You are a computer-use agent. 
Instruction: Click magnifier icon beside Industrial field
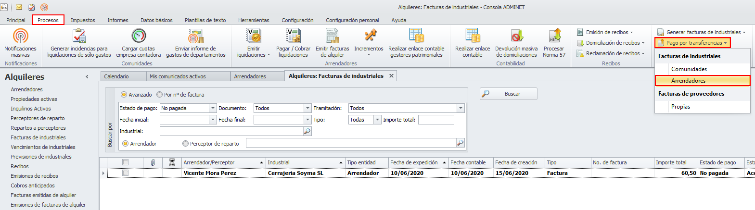307,131
